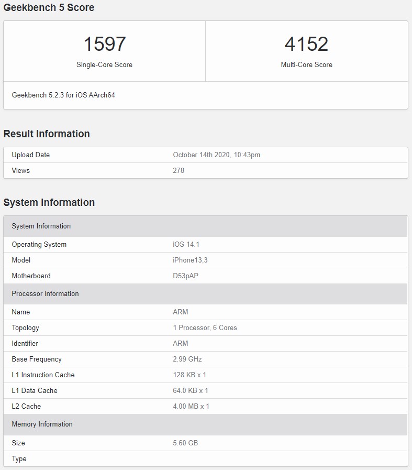Click the L1 Instruction Cache label
This screenshot has width=412, height=470.
click(43, 375)
